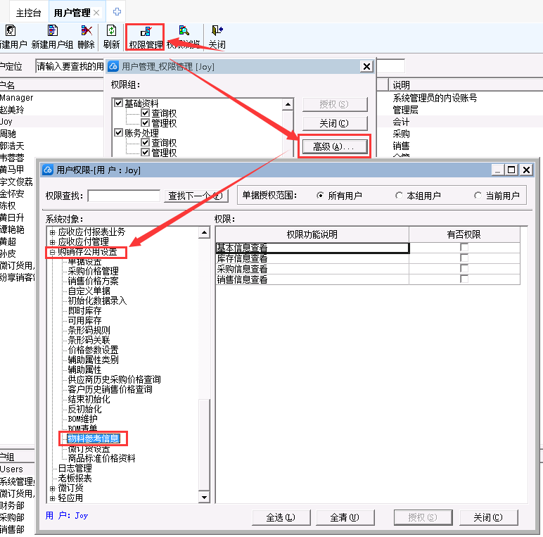Select 即时库存 in the system object tree
Image resolution: width=543 pixels, height=537 pixels.
tap(84, 310)
